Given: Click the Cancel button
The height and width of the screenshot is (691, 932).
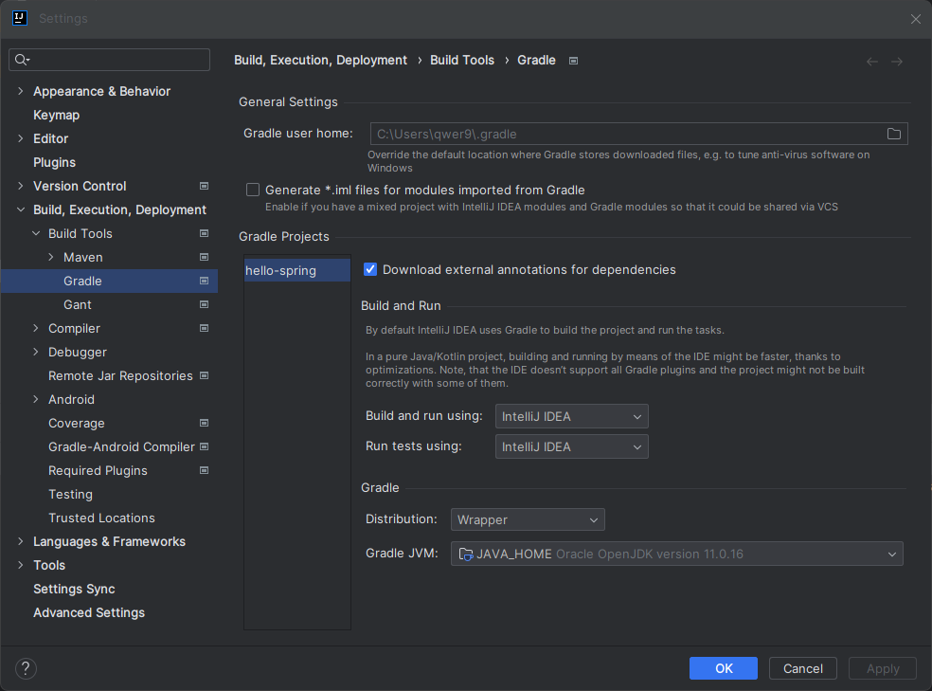Looking at the screenshot, I should click(x=802, y=668).
